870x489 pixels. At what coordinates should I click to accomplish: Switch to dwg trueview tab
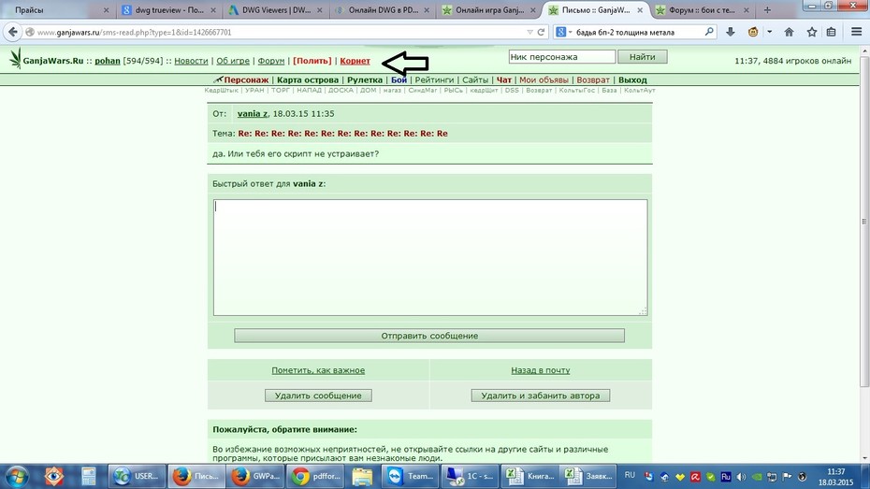[169, 10]
